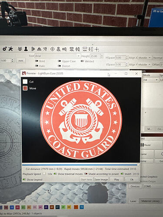163x217 pixels.
Task: Select palette color swatch 21
Action: (x=23, y=207)
